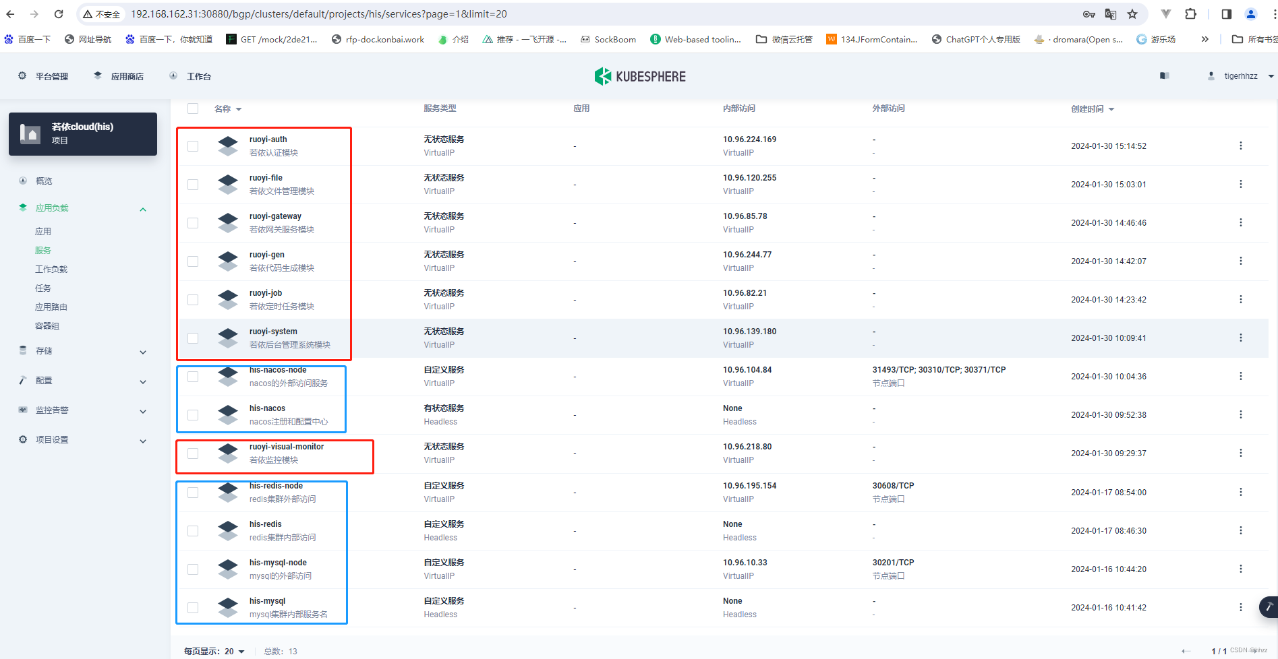Check the ruoyi-job row checkbox
1278x659 pixels.
[x=193, y=300]
